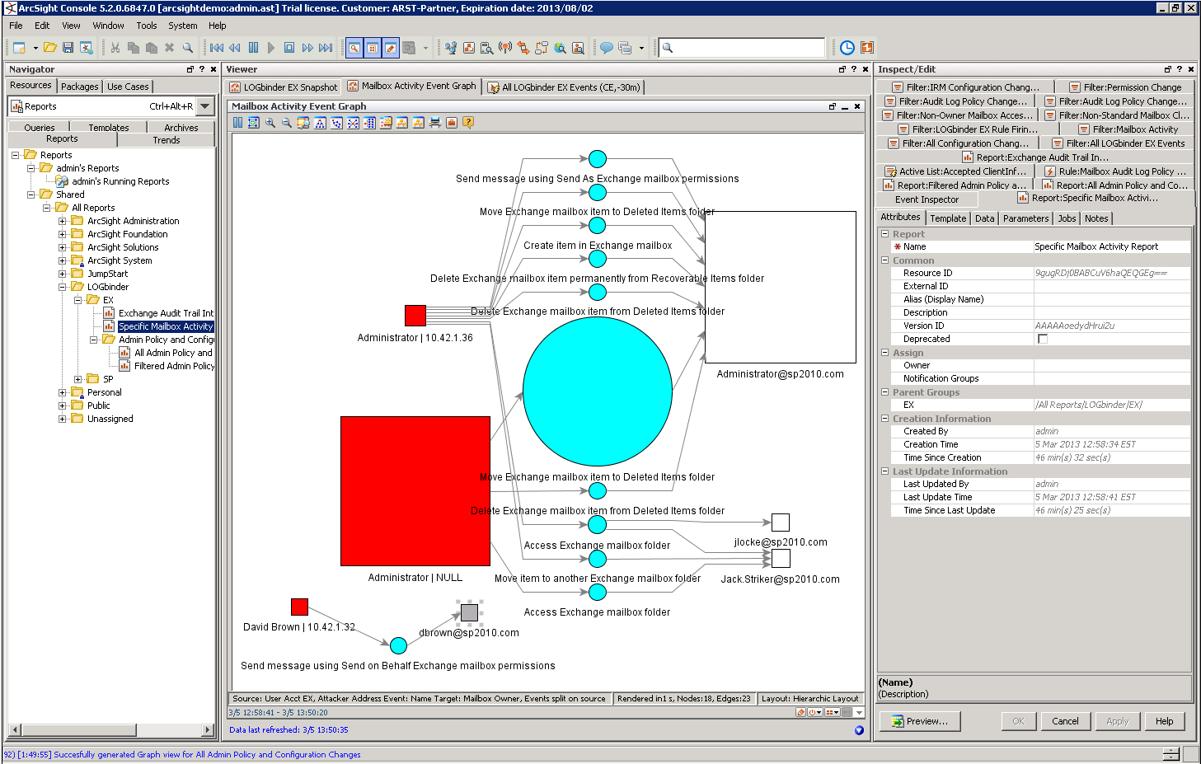Click the Pause control in main toolbar
The image size is (1201, 764).
click(x=254, y=48)
